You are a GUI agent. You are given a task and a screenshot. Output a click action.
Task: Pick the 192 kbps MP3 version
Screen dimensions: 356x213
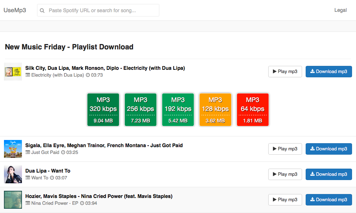tap(178, 110)
